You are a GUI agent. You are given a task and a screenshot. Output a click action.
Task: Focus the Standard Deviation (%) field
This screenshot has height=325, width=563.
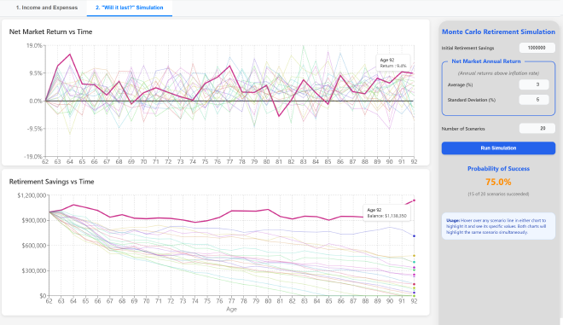tap(534, 100)
